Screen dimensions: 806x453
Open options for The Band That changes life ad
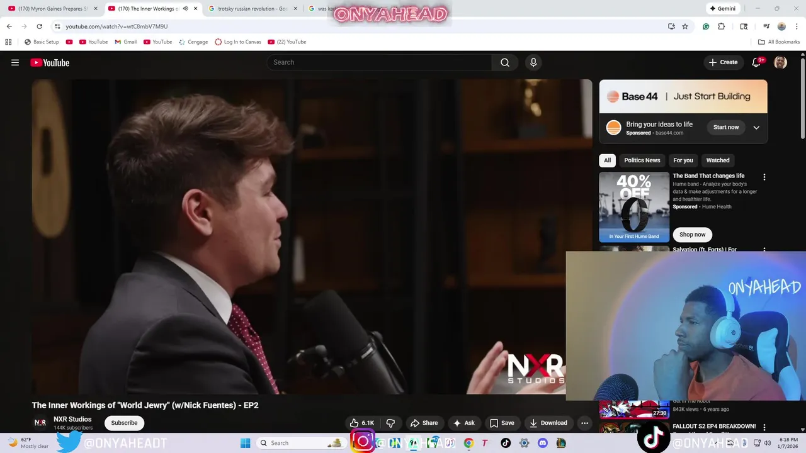pos(764,177)
